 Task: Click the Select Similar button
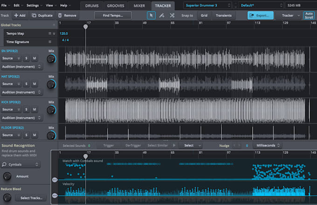(158, 145)
